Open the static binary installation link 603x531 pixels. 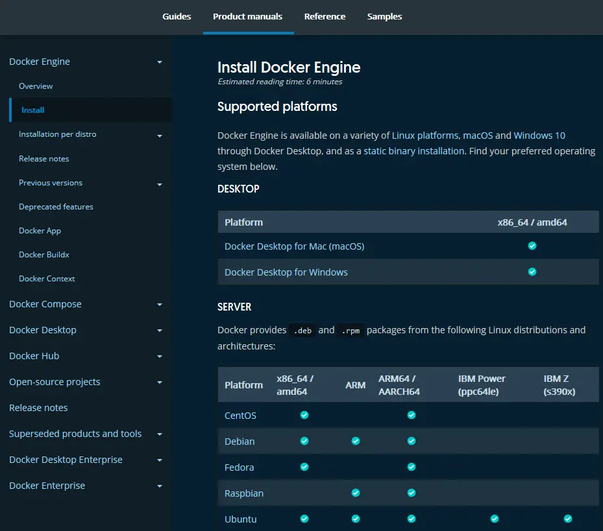413,150
